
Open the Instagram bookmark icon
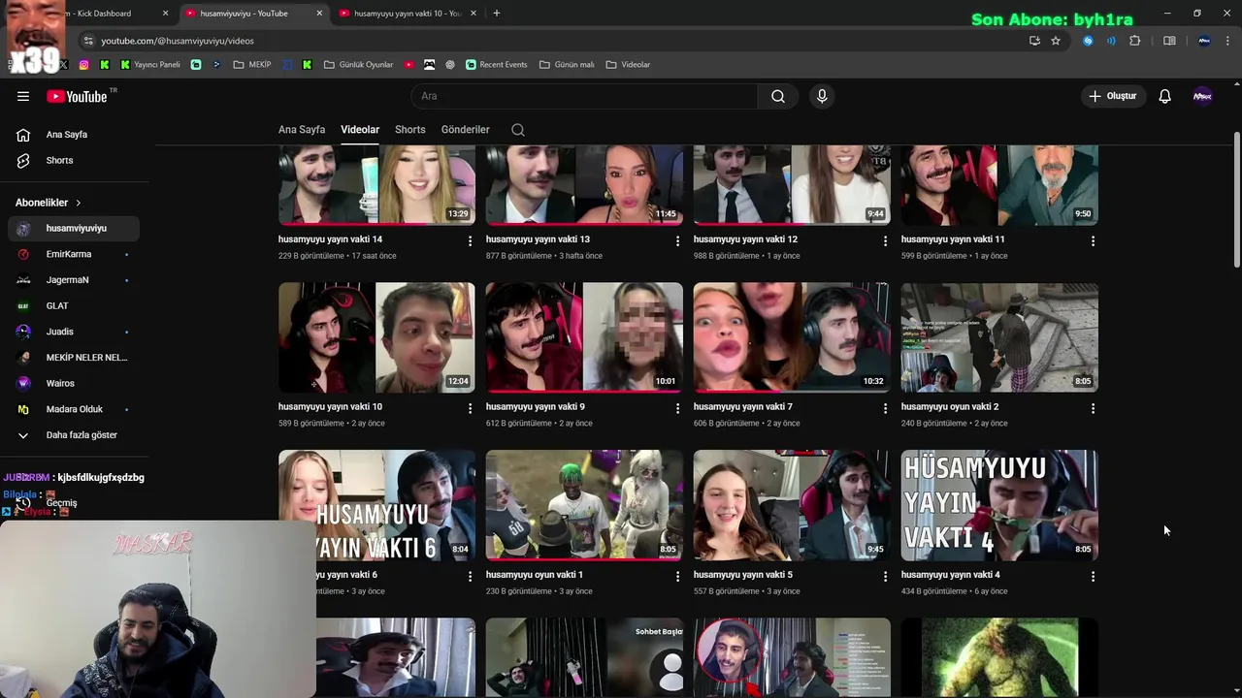(x=83, y=65)
